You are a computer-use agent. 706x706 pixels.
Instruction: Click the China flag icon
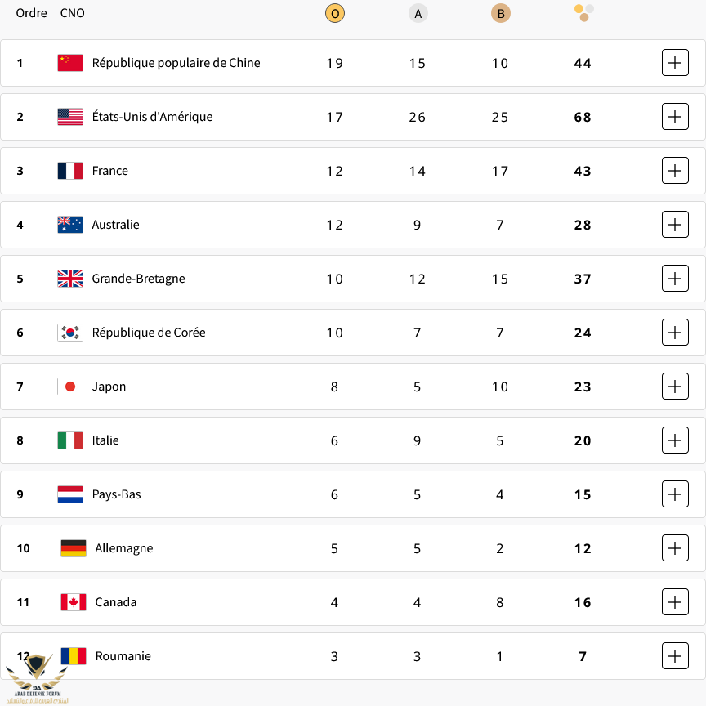point(70,63)
